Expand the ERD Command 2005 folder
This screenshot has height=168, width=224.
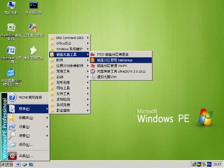tap(69, 38)
